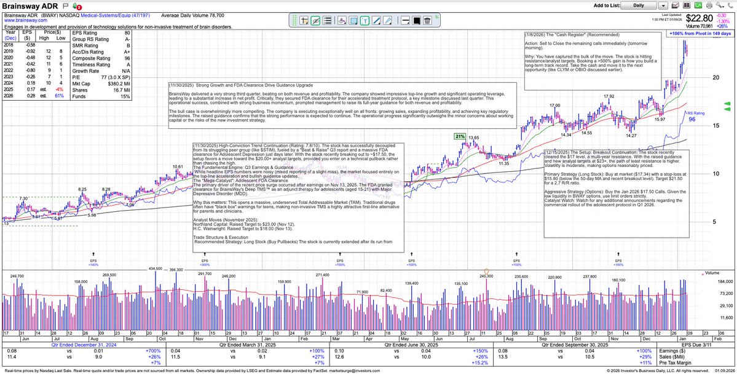Open the chart view icon
737x374 pixels.
[x=676, y=6]
